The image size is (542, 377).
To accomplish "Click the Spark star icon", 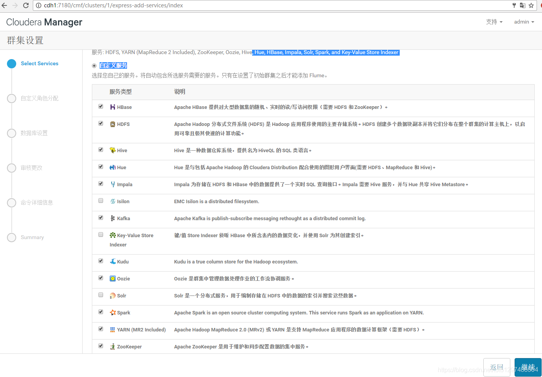I will [113, 312].
